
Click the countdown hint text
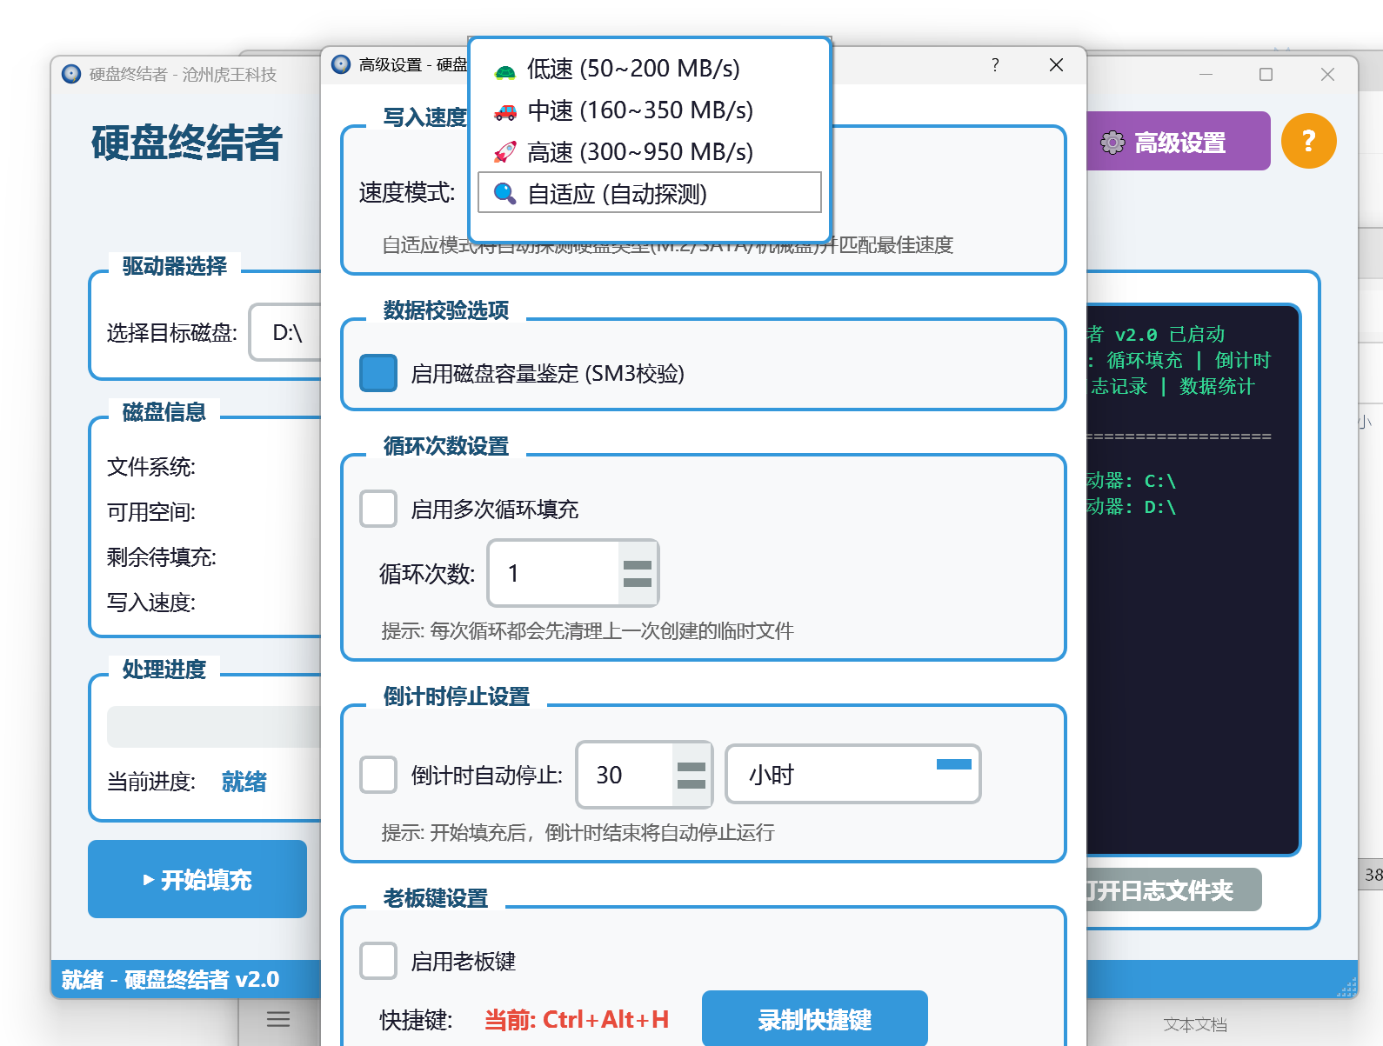578,832
